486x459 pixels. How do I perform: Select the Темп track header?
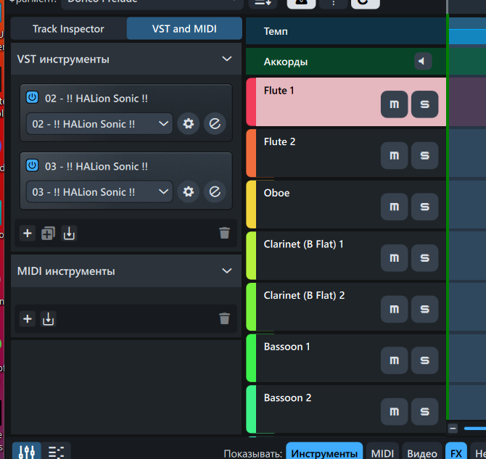345,31
